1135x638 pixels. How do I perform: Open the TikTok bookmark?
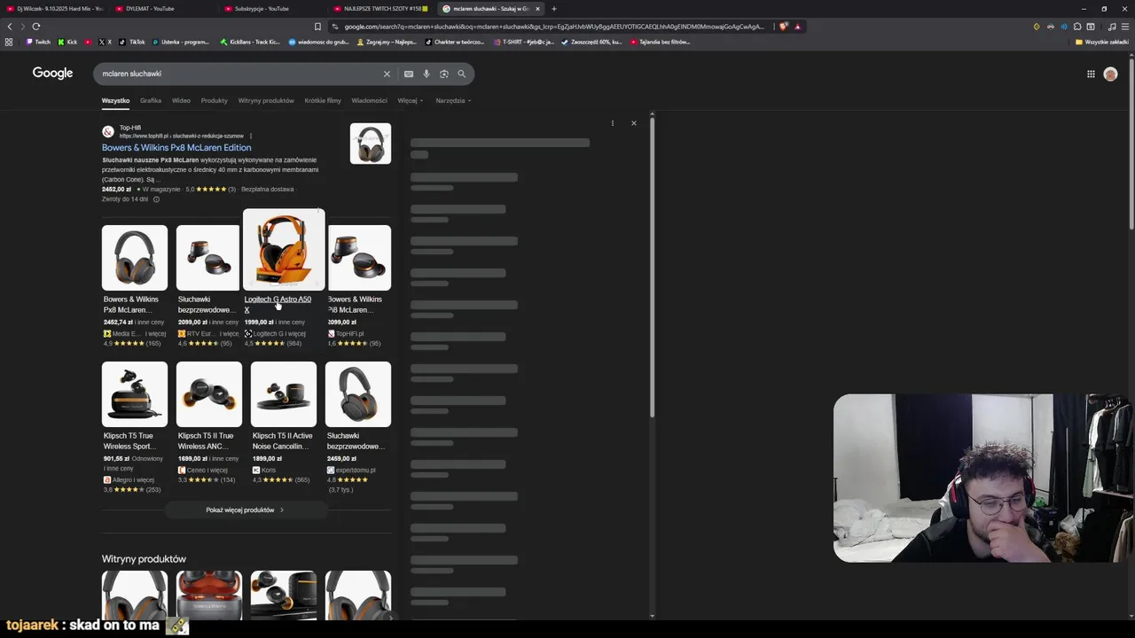click(132, 42)
